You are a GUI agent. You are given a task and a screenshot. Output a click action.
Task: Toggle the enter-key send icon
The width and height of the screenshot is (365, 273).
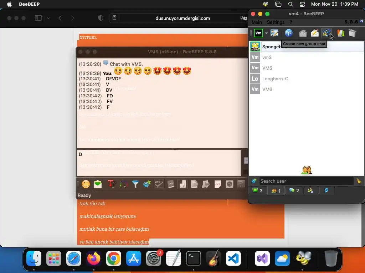[182, 184]
